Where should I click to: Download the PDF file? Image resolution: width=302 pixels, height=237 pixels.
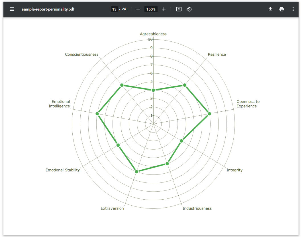(270, 9)
